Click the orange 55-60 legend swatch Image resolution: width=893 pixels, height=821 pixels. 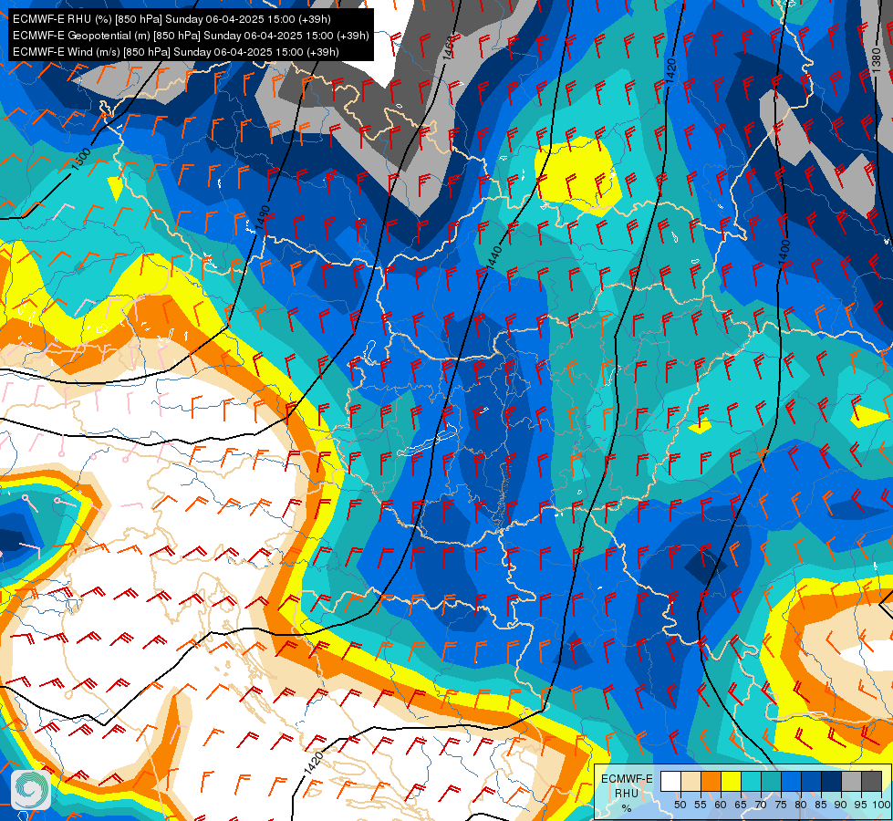click(x=711, y=781)
